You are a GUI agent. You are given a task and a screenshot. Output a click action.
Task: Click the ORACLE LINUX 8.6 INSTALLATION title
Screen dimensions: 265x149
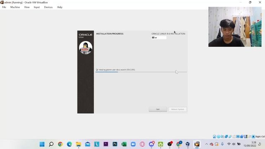point(168,34)
